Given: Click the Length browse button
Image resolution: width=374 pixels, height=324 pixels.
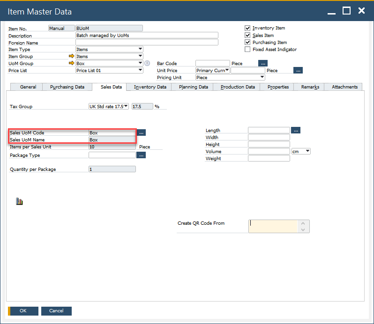Looking at the screenshot, I should pyautogui.click(x=295, y=130).
